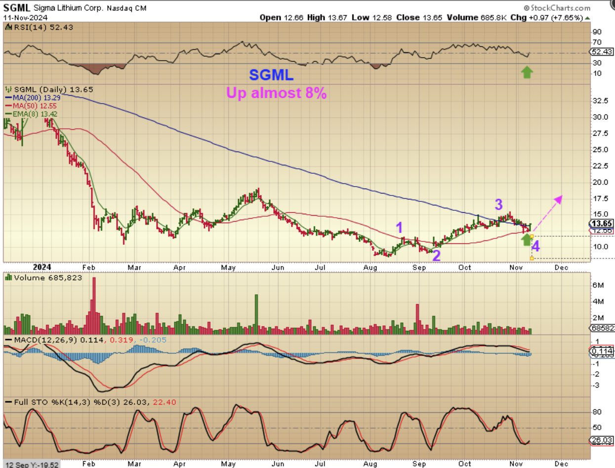Click the price tag 13.65 on right axis
615x468 pixels.
601,223
